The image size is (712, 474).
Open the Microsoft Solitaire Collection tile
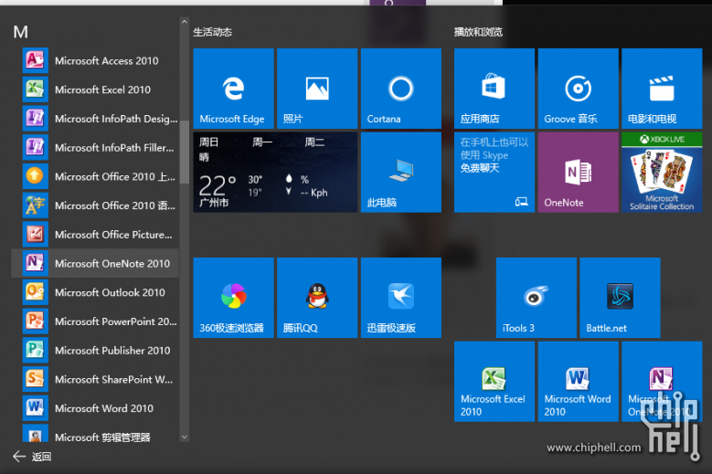coord(662,172)
